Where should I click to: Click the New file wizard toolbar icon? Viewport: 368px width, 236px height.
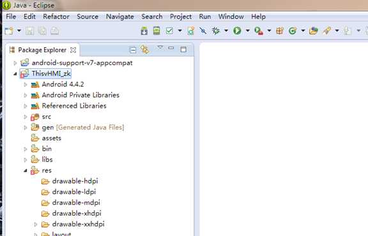[9, 31]
